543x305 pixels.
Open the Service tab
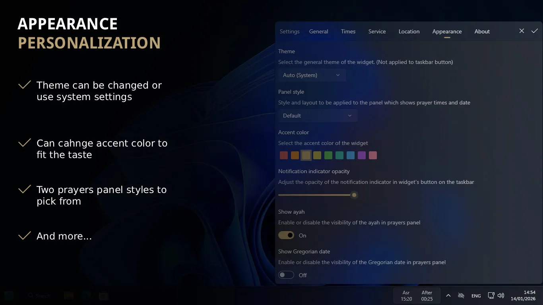(x=377, y=31)
